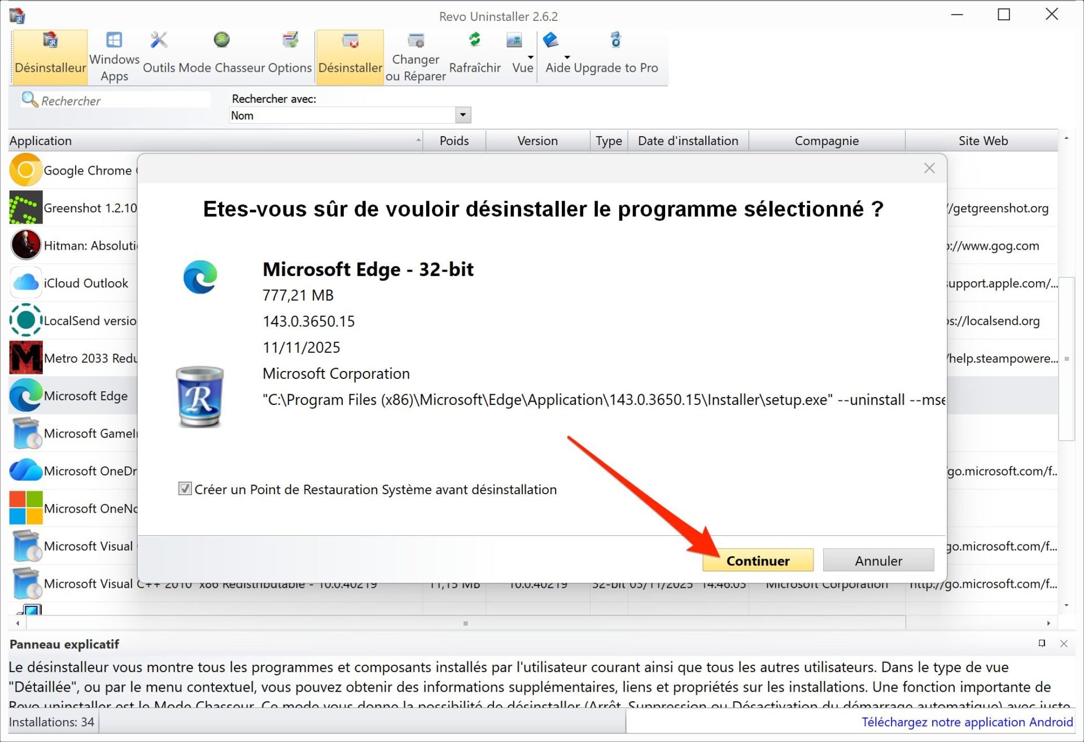Select the Greenshot application icon
Viewport: 1084px width, 742px height.
tap(25, 207)
